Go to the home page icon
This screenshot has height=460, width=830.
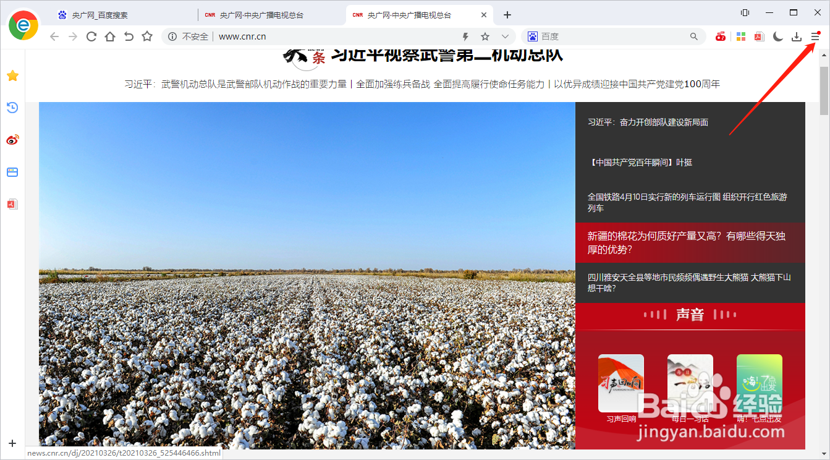(x=110, y=36)
